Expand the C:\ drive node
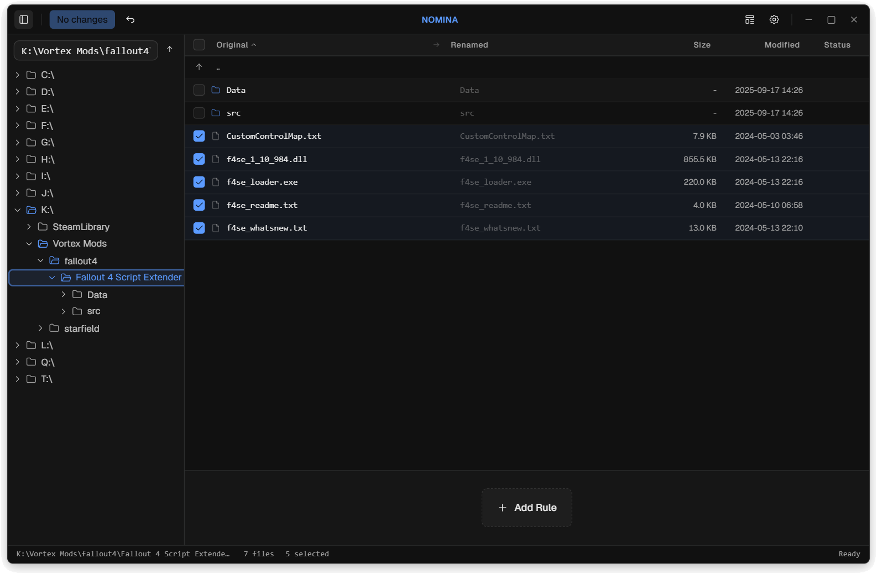The image size is (877, 574). click(x=18, y=75)
